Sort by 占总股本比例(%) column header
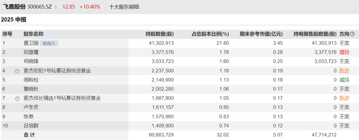 coord(210,34)
